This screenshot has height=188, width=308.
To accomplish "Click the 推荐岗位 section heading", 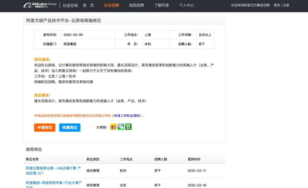I will (x=34, y=149).
